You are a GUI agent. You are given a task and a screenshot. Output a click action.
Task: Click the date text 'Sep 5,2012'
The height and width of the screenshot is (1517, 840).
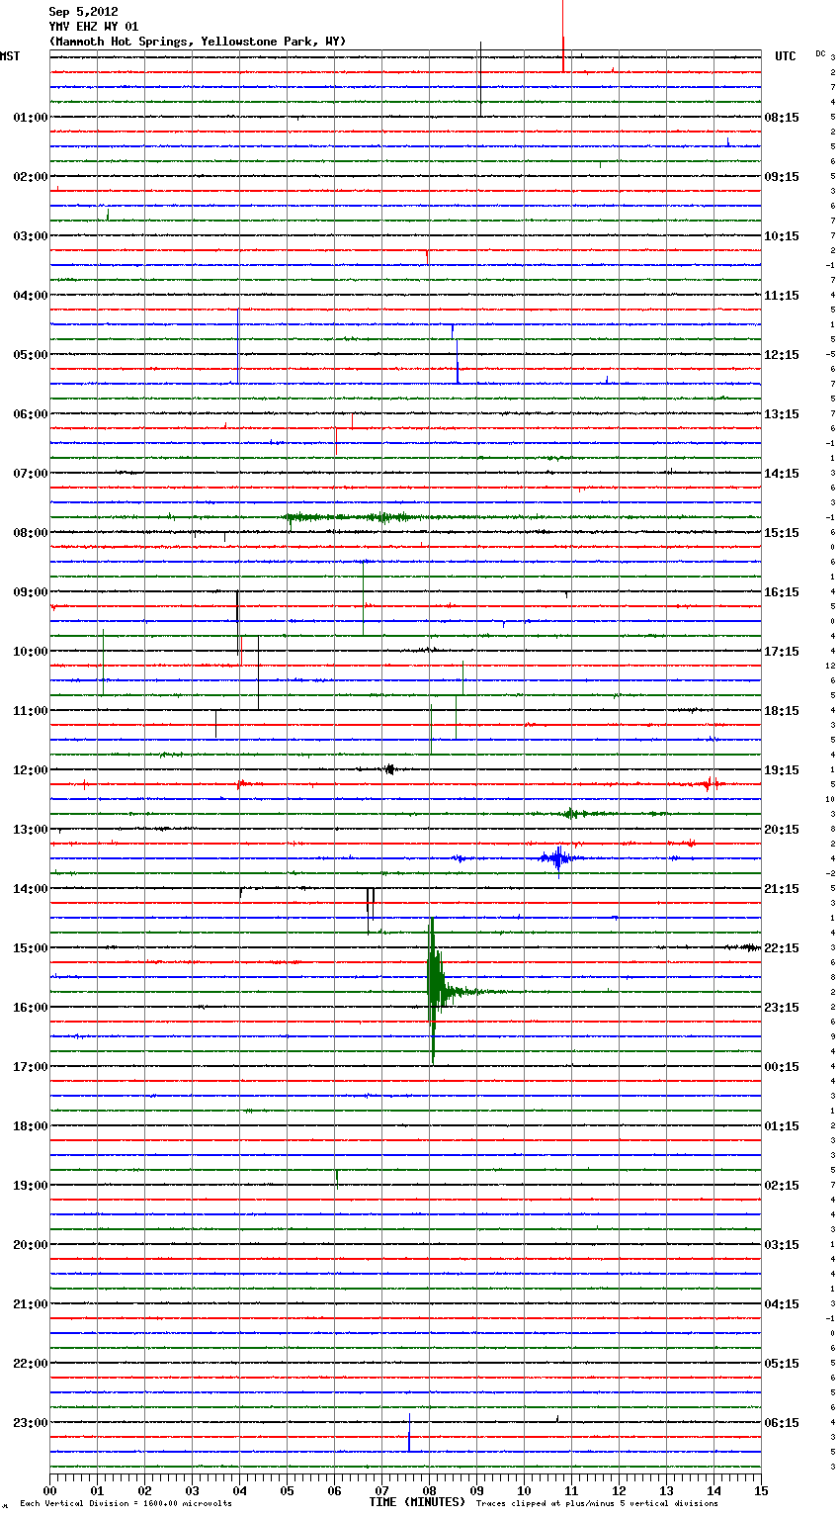click(84, 12)
